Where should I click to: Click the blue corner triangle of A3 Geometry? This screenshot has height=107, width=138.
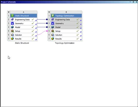click(36, 24)
